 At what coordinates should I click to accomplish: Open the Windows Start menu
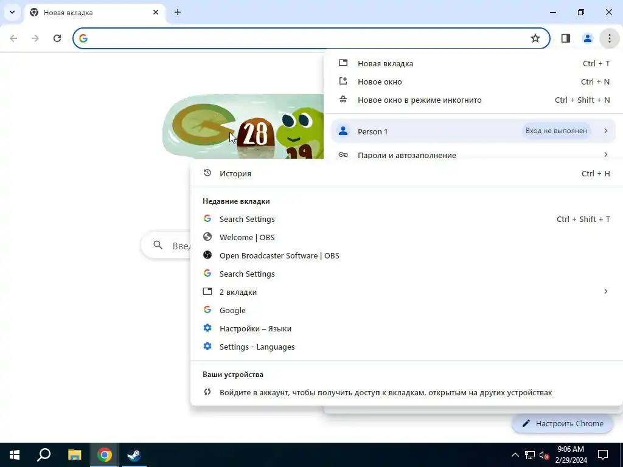(x=15, y=455)
